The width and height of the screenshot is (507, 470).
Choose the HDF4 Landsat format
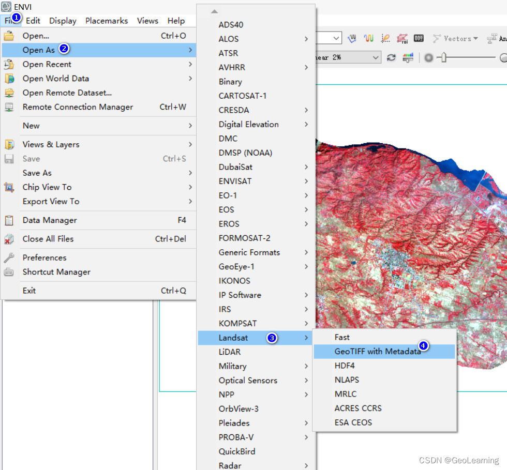tap(384, 366)
